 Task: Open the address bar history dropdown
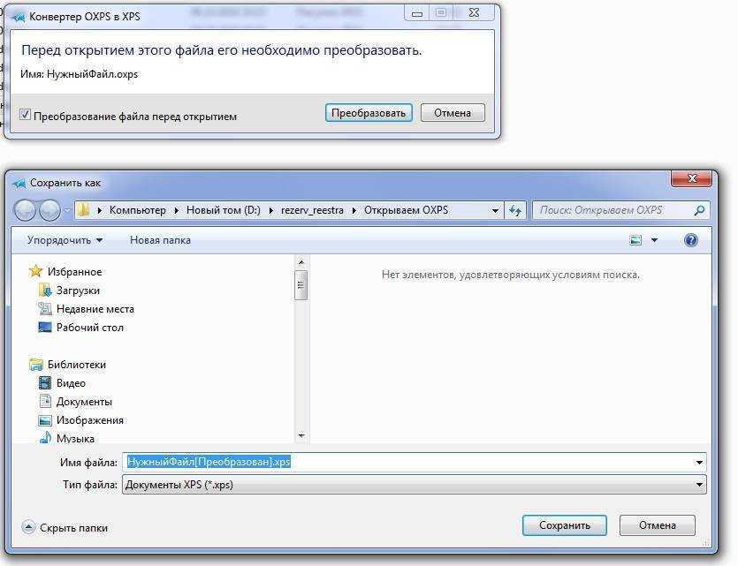(495, 211)
